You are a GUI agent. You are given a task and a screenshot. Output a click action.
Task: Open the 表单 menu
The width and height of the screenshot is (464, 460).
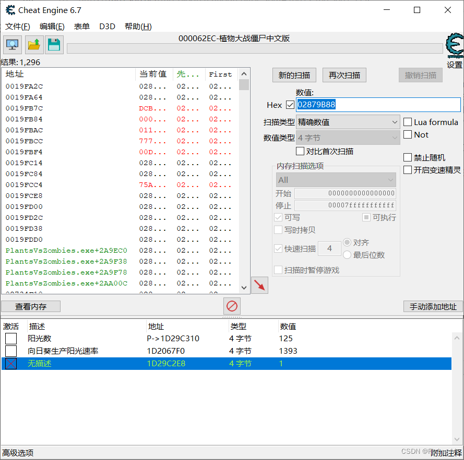(81, 27)
